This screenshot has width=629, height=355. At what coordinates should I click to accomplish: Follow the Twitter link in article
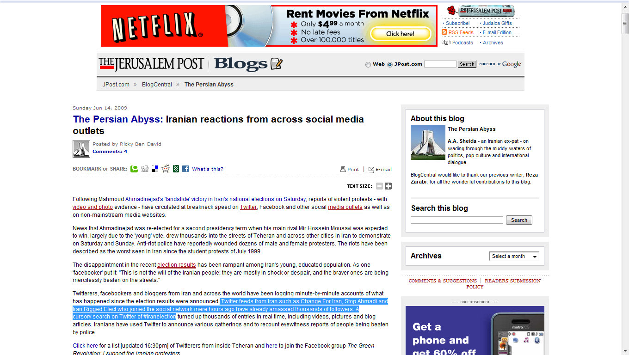[248, 207]
